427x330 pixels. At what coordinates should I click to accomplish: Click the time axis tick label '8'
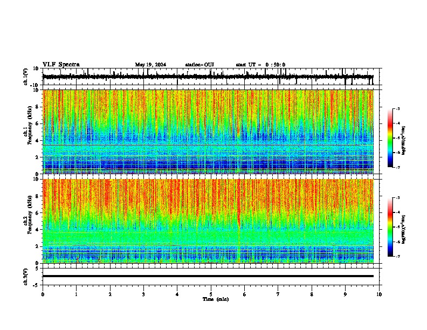(312, 294)
